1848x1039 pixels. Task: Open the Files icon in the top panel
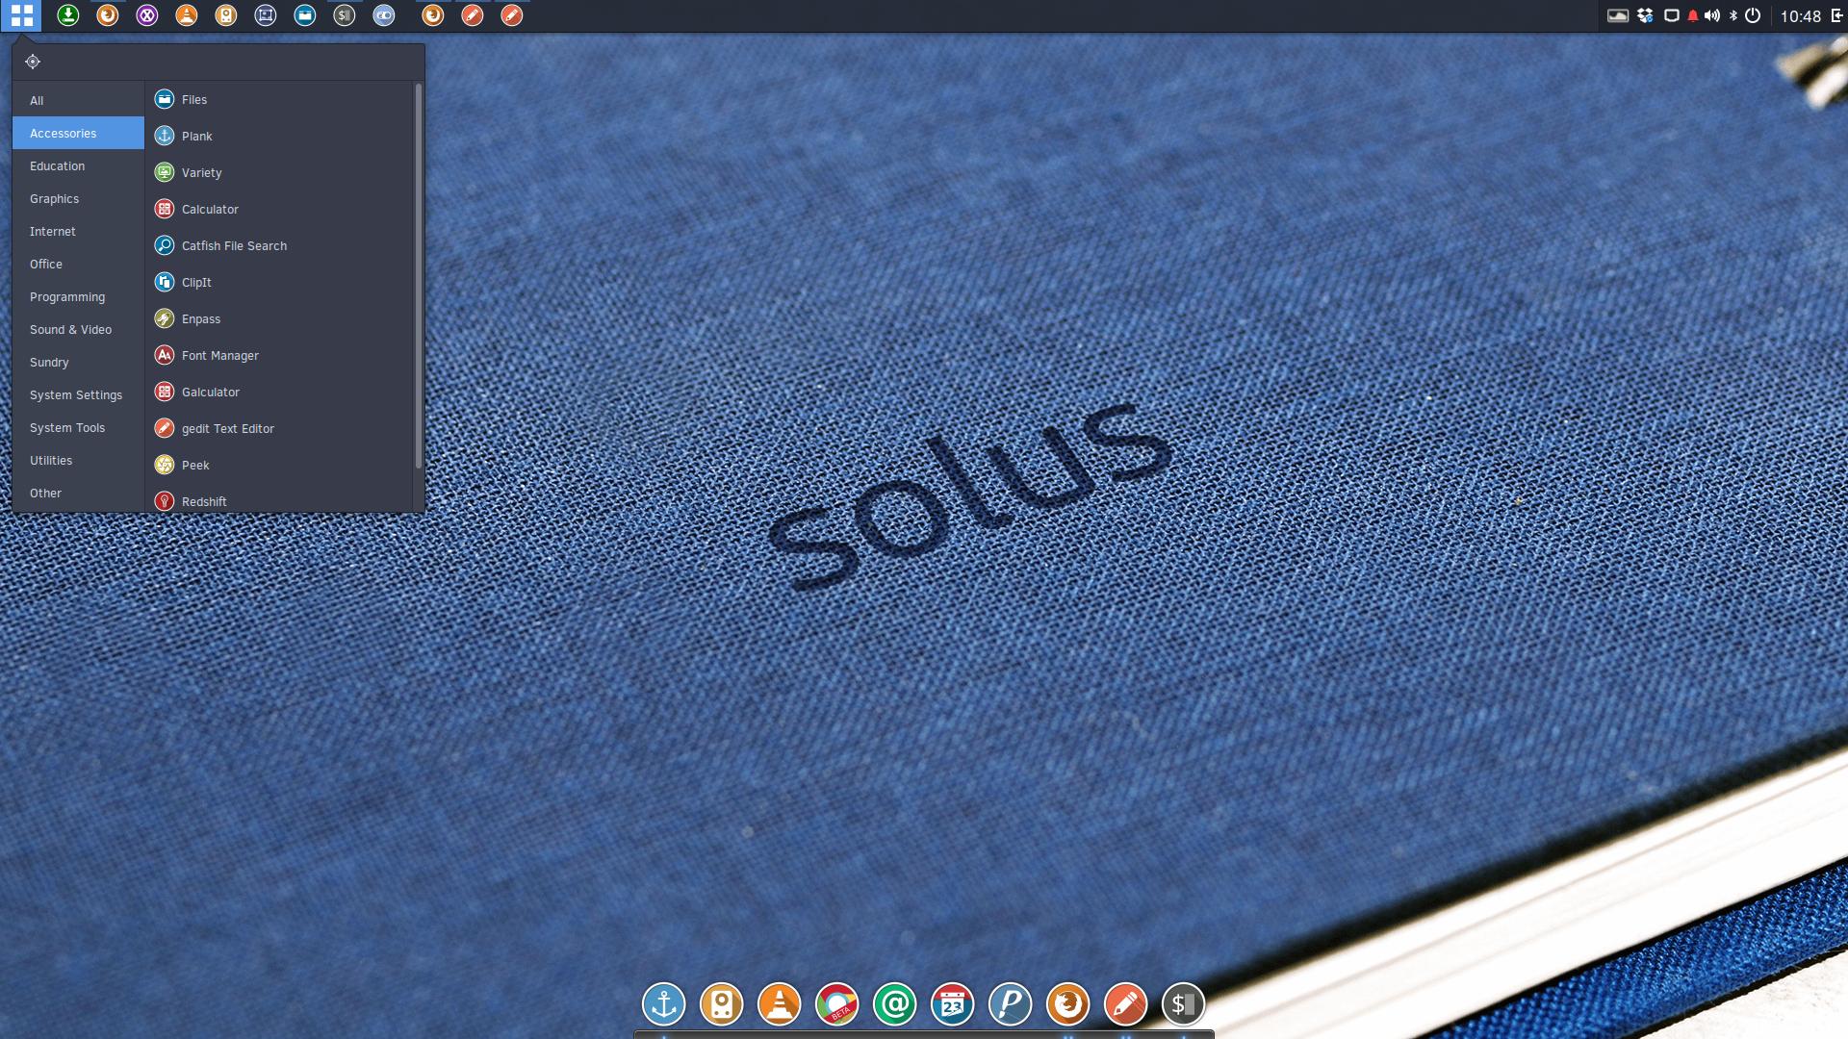click(304, 15)
